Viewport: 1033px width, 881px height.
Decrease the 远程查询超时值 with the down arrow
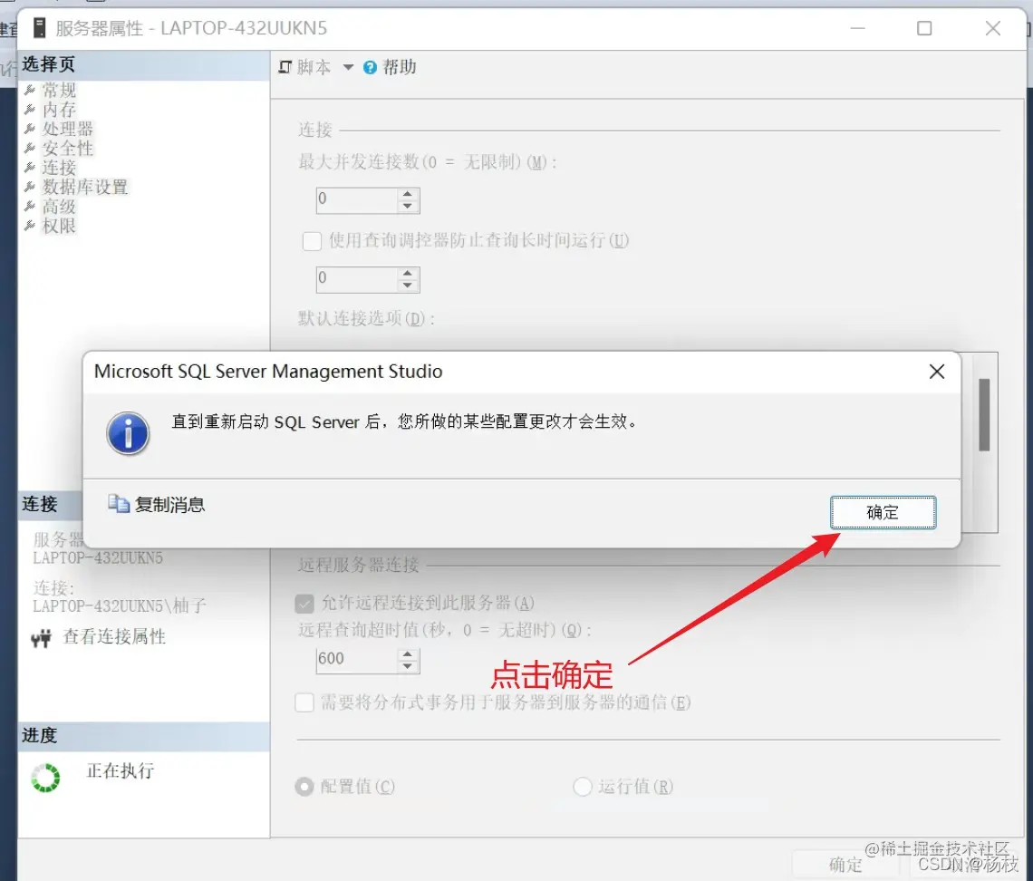pyautogui.click(x=408, y=666)
